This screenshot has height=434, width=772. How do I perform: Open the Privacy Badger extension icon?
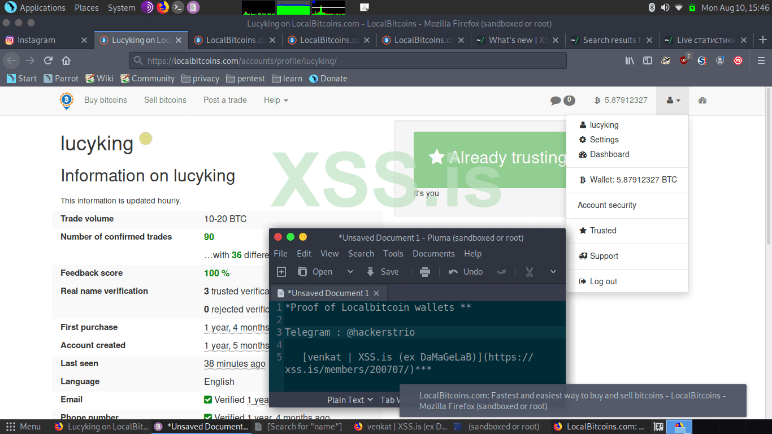[x=665, y=60]
